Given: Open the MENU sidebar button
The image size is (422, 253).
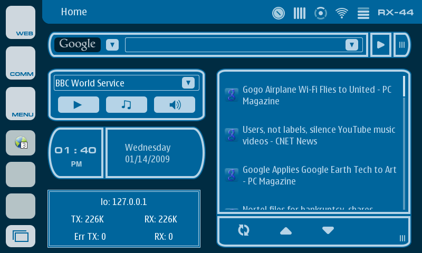Looking at the screenshot, I should tap(21, 103).
